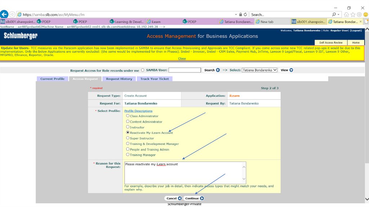Open Tatiana Bondarenko select dropdown
This screenshot has height=207, width=369.
click(x=259, y=70)
